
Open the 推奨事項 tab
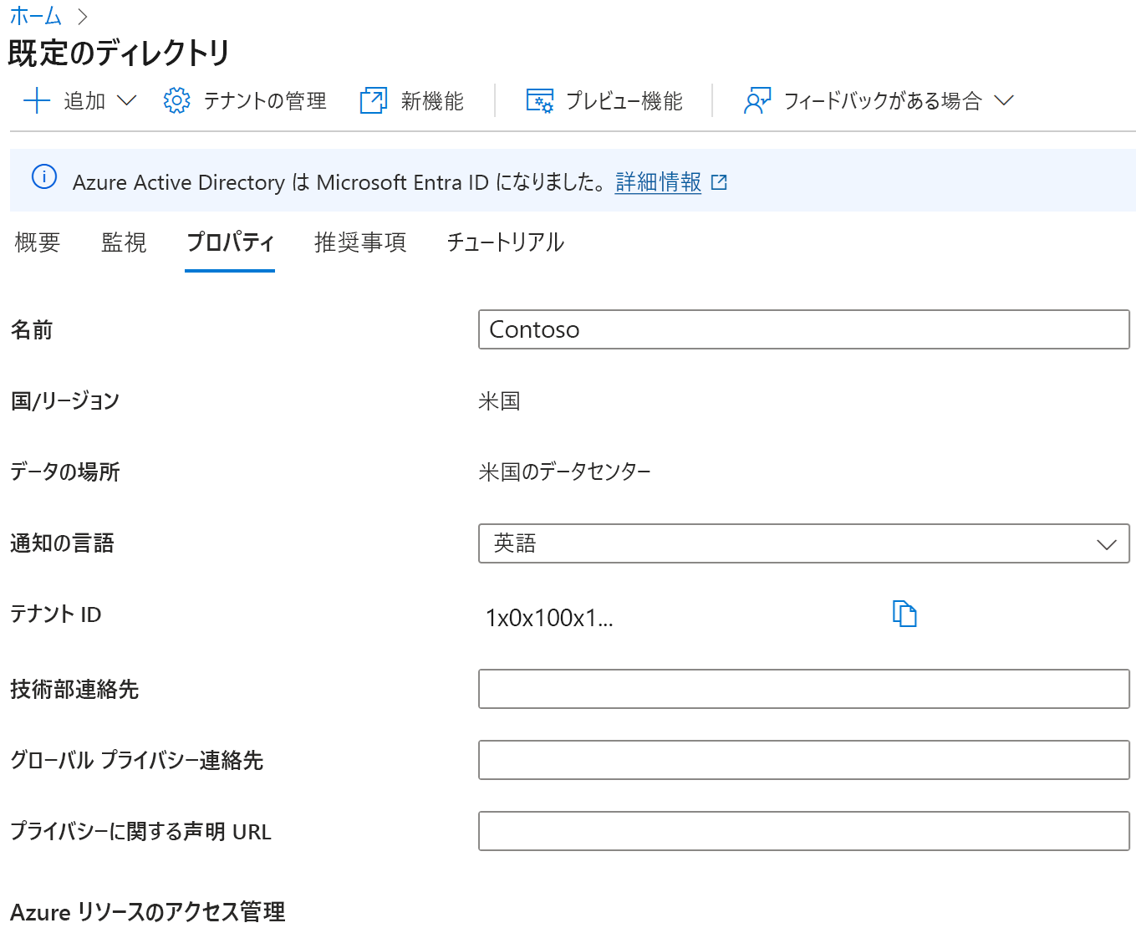360,242
